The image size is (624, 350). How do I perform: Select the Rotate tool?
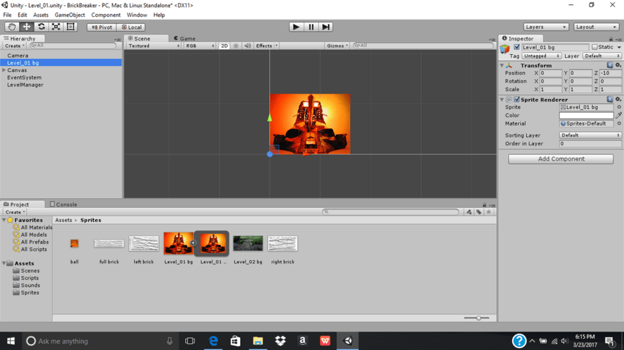pyautogui.click(x=41, y=27)
